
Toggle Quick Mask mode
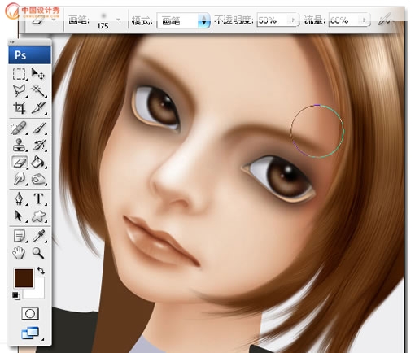pyautogui.click(x=30, y=314)
